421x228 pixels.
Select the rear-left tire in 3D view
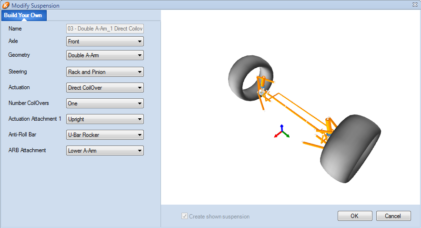tap(250, 78)
